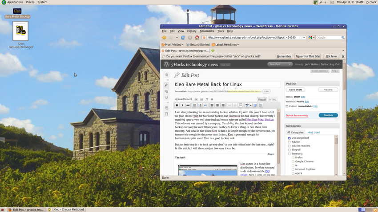Click the Firefox reload page icon
Viewport: 378px width, 212px height.
click(x=183, y=38)
